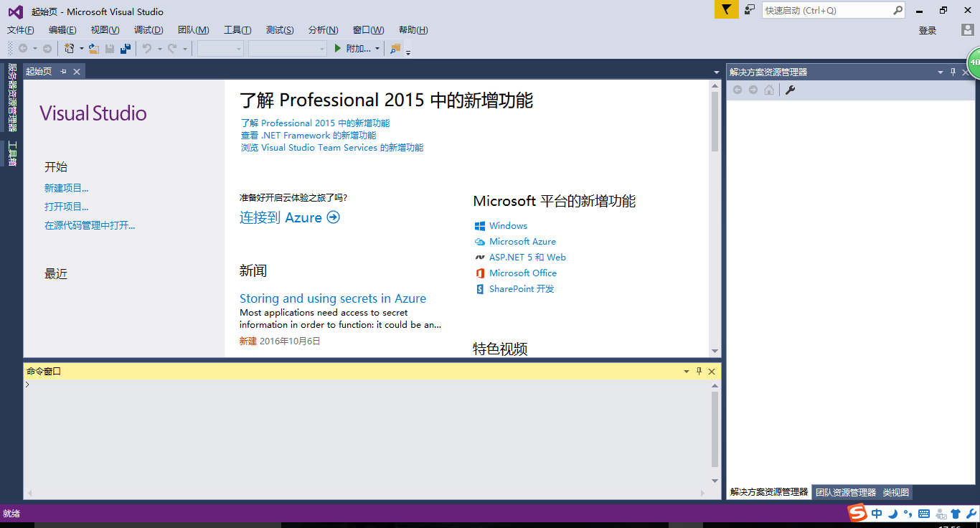The width and height of the screenshot is (980, 528).
Task: Click the start page vertical scrollbar thumb
Action: click(x=715, y=121)
